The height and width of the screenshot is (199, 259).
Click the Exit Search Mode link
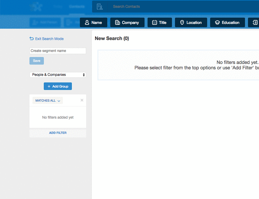(x=49, y=39)
